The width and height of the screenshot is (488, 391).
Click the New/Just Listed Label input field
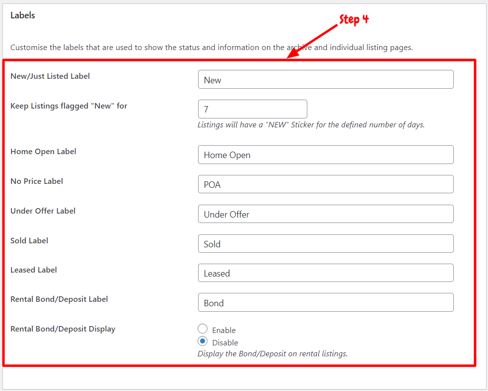coord(326,79)
